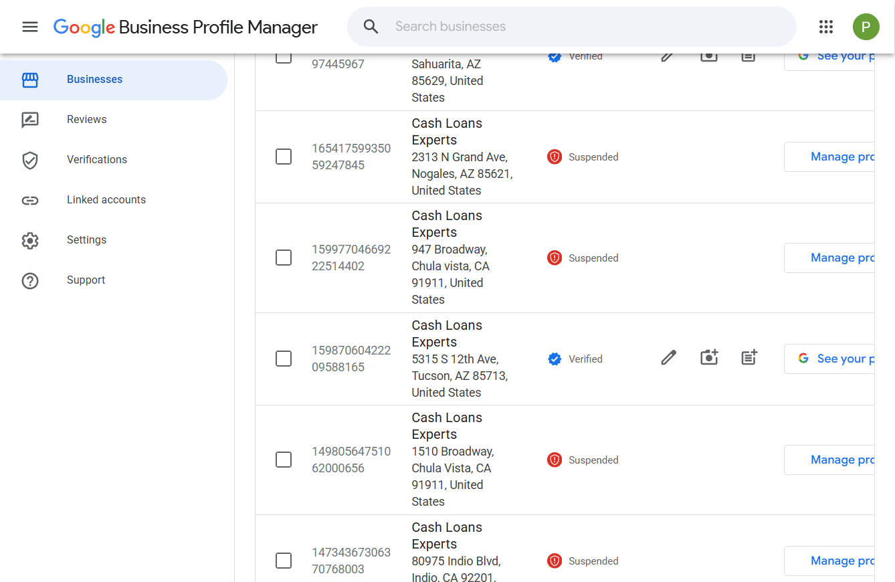Click Verified badge for Sahuarita listing
This screenshot has height=582, width=895.
point(555,57)
